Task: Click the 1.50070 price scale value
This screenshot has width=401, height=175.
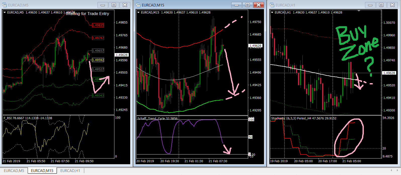Action: point(389,23)
